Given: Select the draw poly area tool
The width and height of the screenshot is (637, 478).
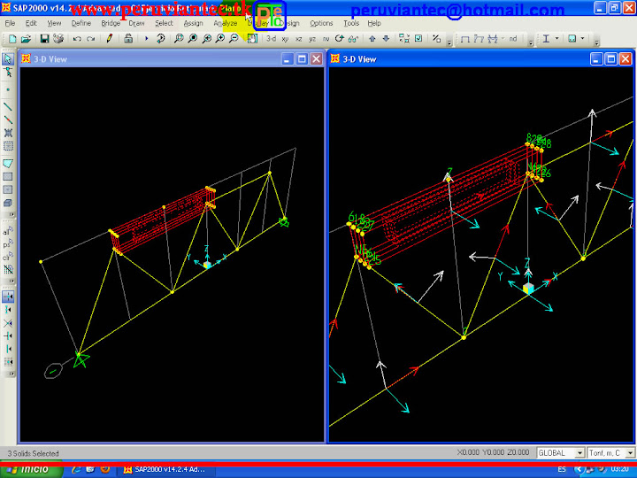Looking at the screenshot, I should 8,164.
